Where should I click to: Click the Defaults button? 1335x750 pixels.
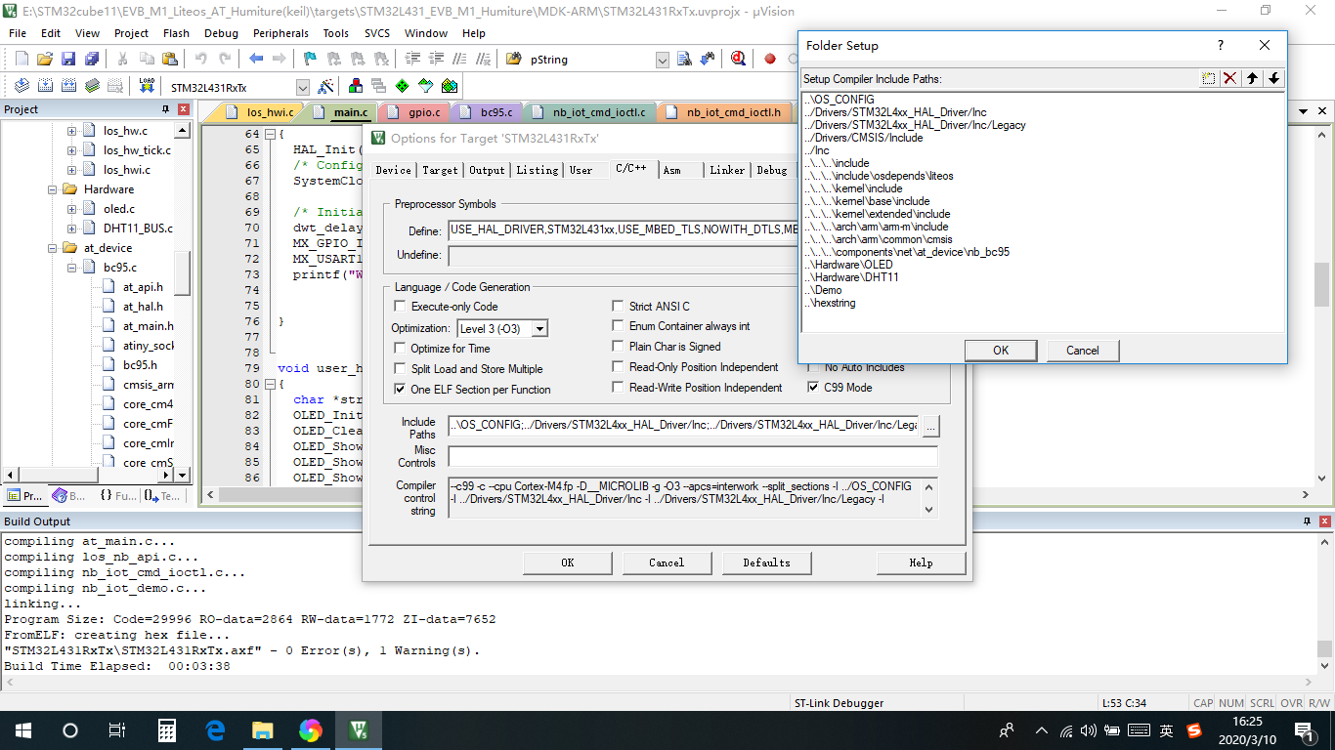click(767, 562)
